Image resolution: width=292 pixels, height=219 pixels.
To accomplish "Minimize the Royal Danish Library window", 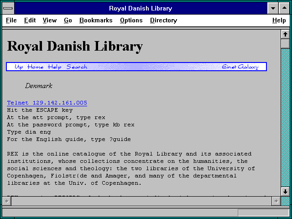I will [273, 8].
